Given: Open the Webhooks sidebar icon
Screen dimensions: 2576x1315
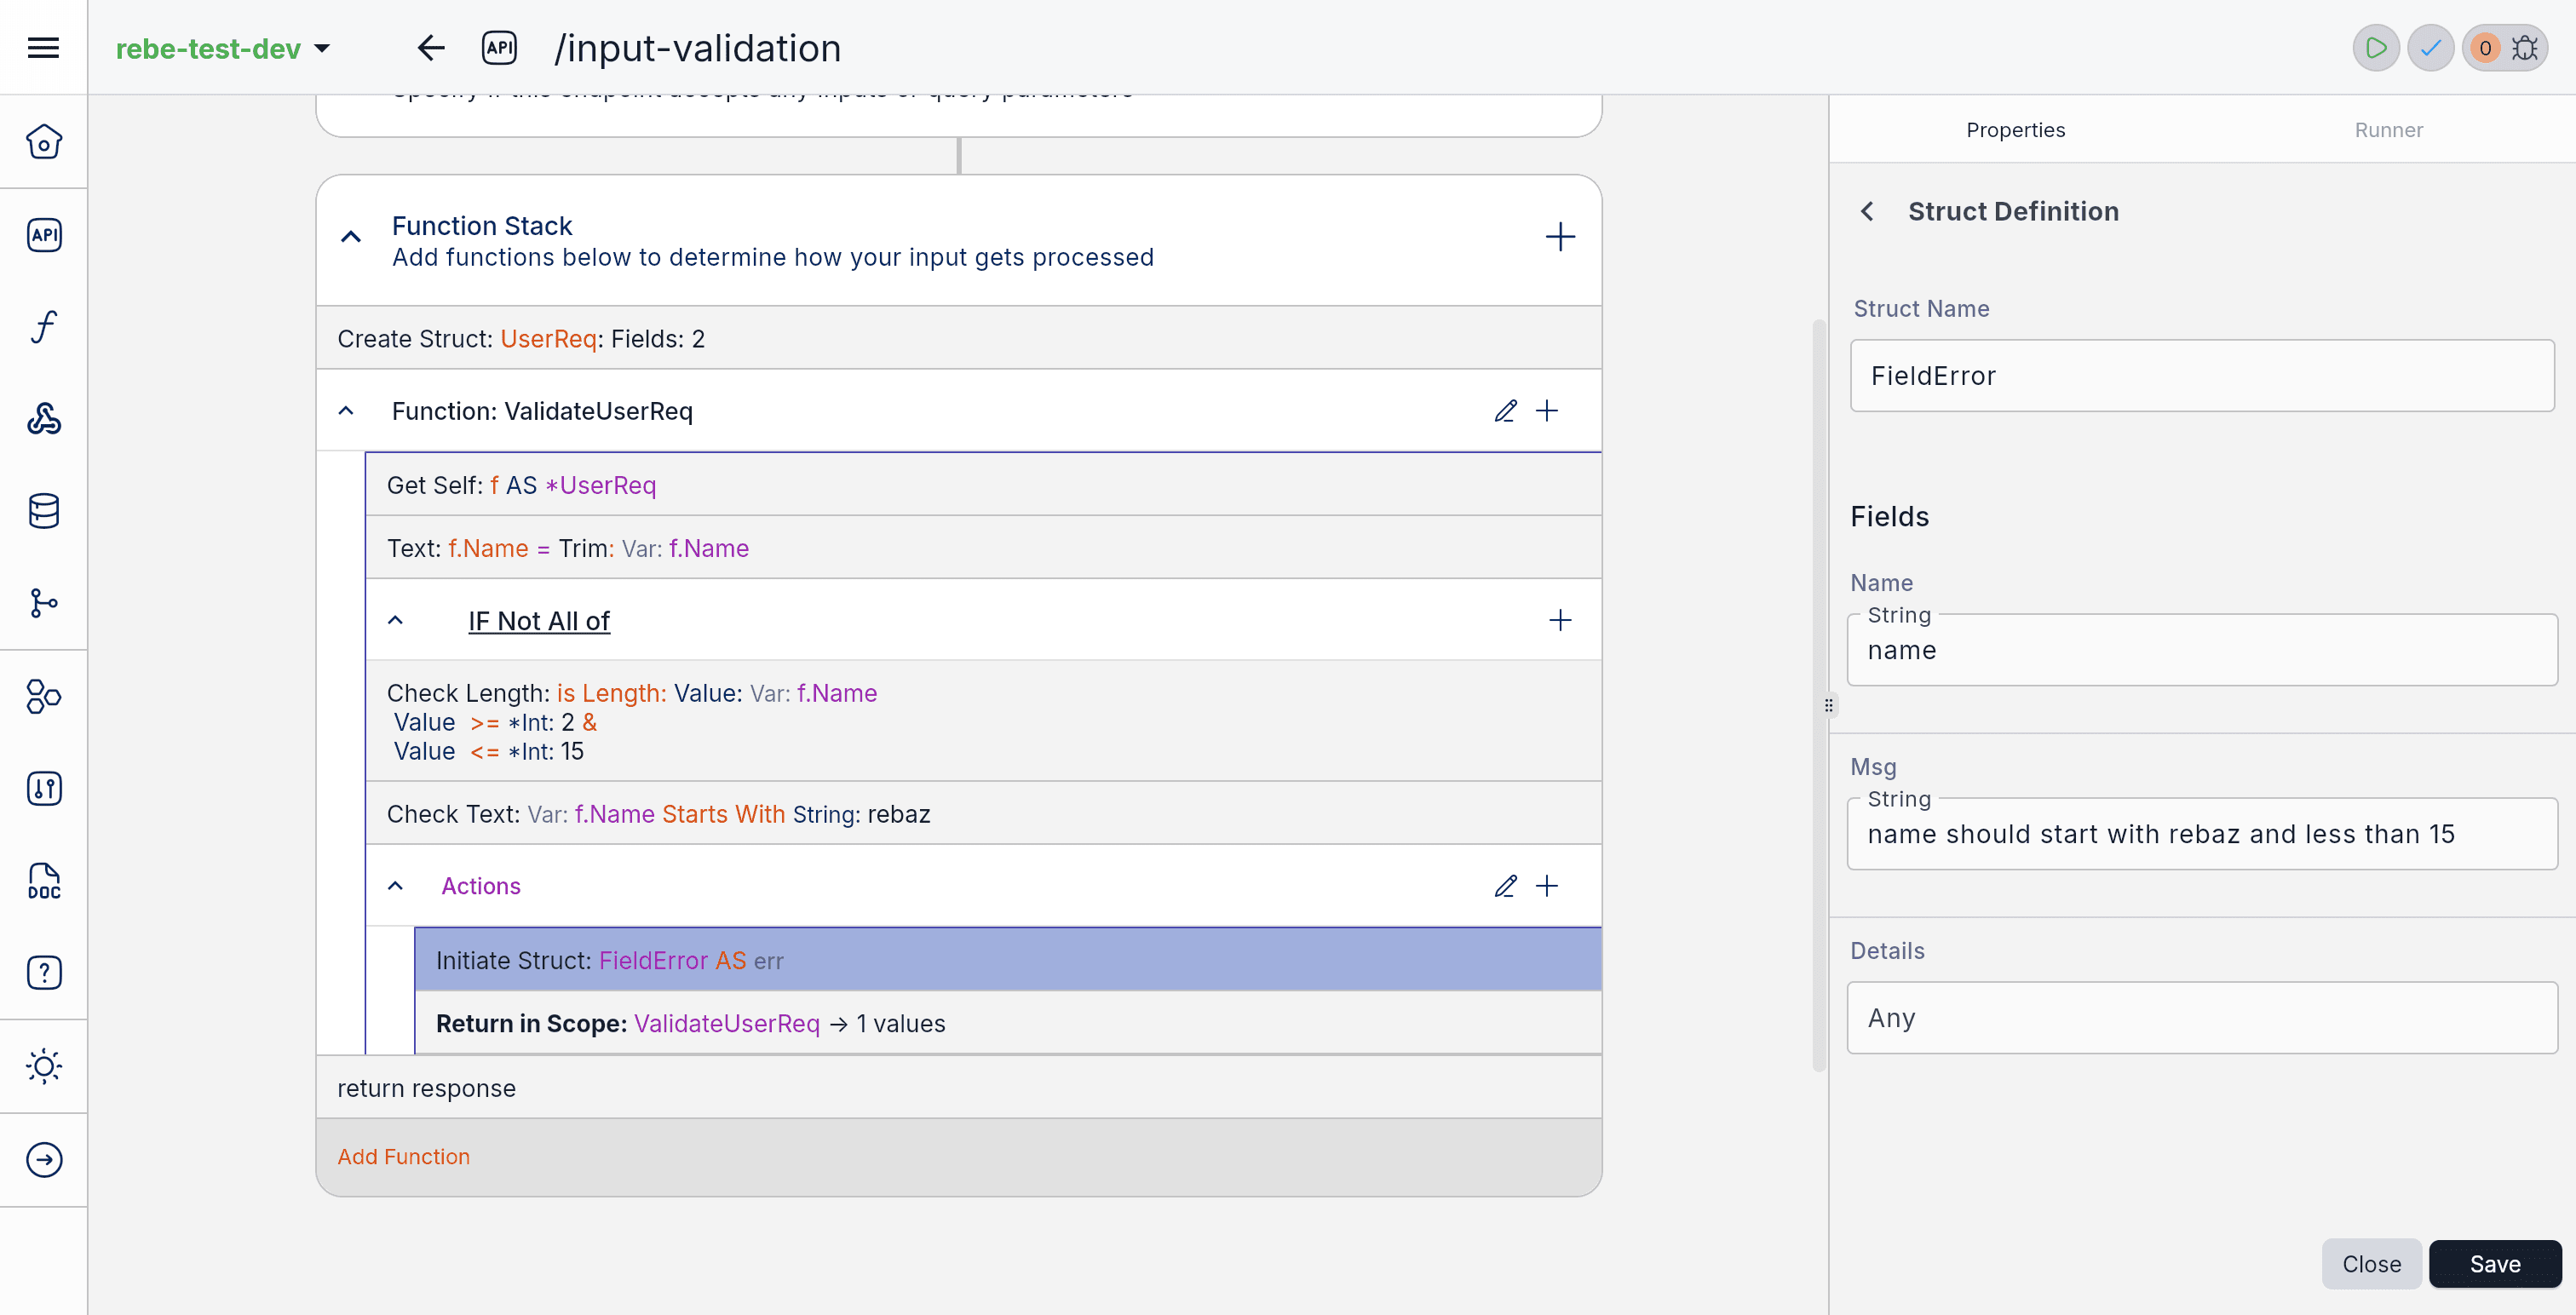Looking at the screenshot, I should tap(43, 418).
